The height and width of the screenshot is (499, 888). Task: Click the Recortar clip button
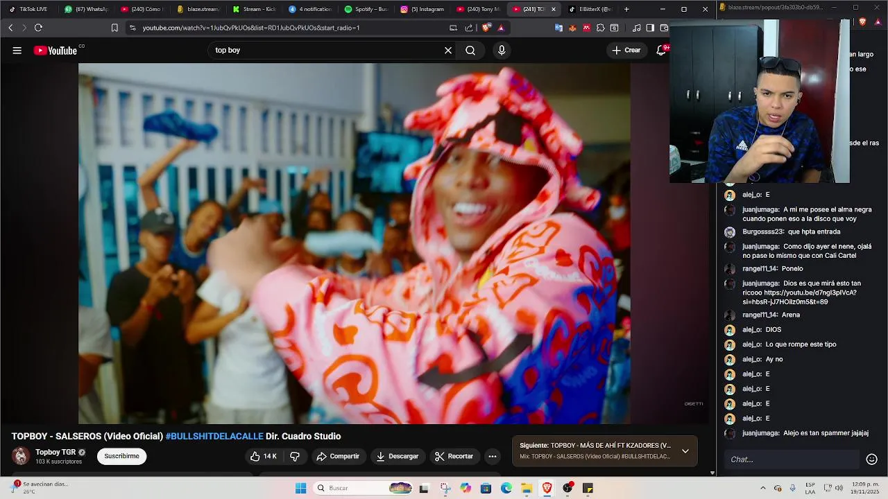[454, 456]
